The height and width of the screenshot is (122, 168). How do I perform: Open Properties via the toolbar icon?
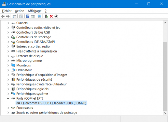pos(21,17)
